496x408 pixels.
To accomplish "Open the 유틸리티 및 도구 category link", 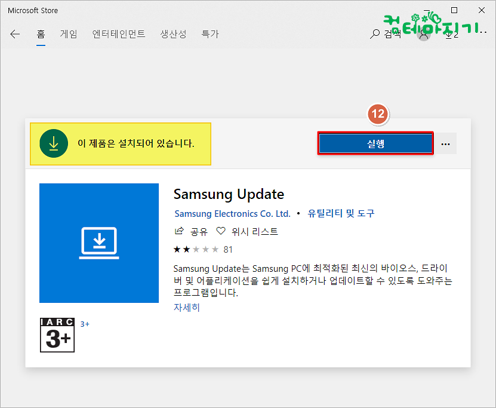I will pos(341,213).
